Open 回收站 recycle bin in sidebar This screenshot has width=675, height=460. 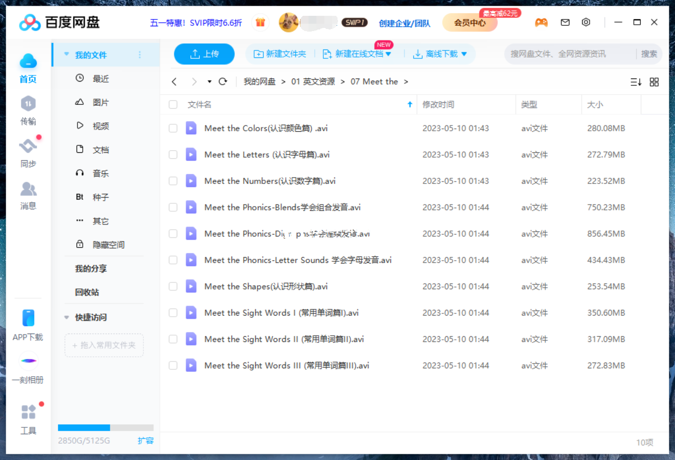pyautogui.click(x=87, y=292)
